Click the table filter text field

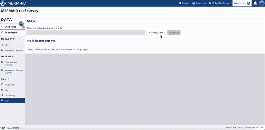(x=86, y=33)
